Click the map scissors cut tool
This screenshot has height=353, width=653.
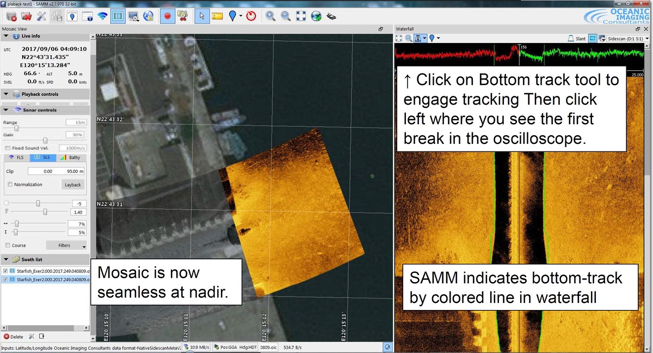click(182, 16)
